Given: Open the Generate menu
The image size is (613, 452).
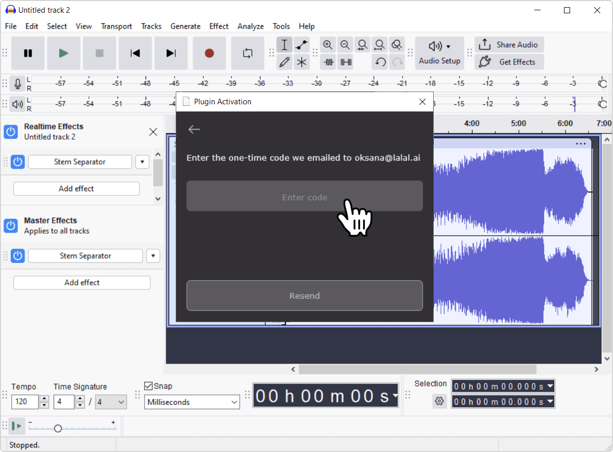Looking at the screenshot, I should click(185, 26).
